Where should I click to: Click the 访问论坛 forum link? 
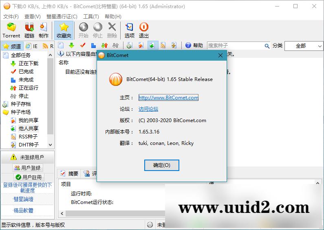(x=148, y=109)
